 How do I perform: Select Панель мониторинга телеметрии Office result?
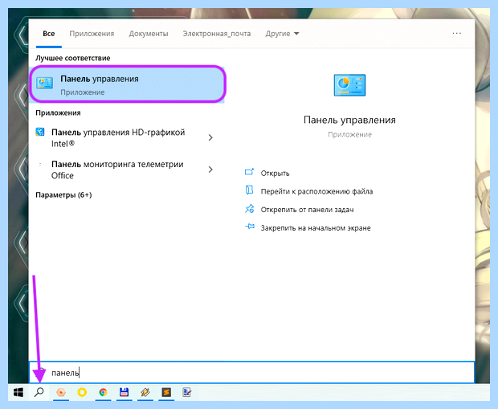[x=117, y=170]
